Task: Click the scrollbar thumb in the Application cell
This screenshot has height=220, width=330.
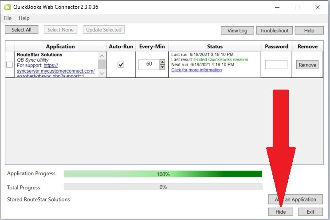Action: [102, 64]
